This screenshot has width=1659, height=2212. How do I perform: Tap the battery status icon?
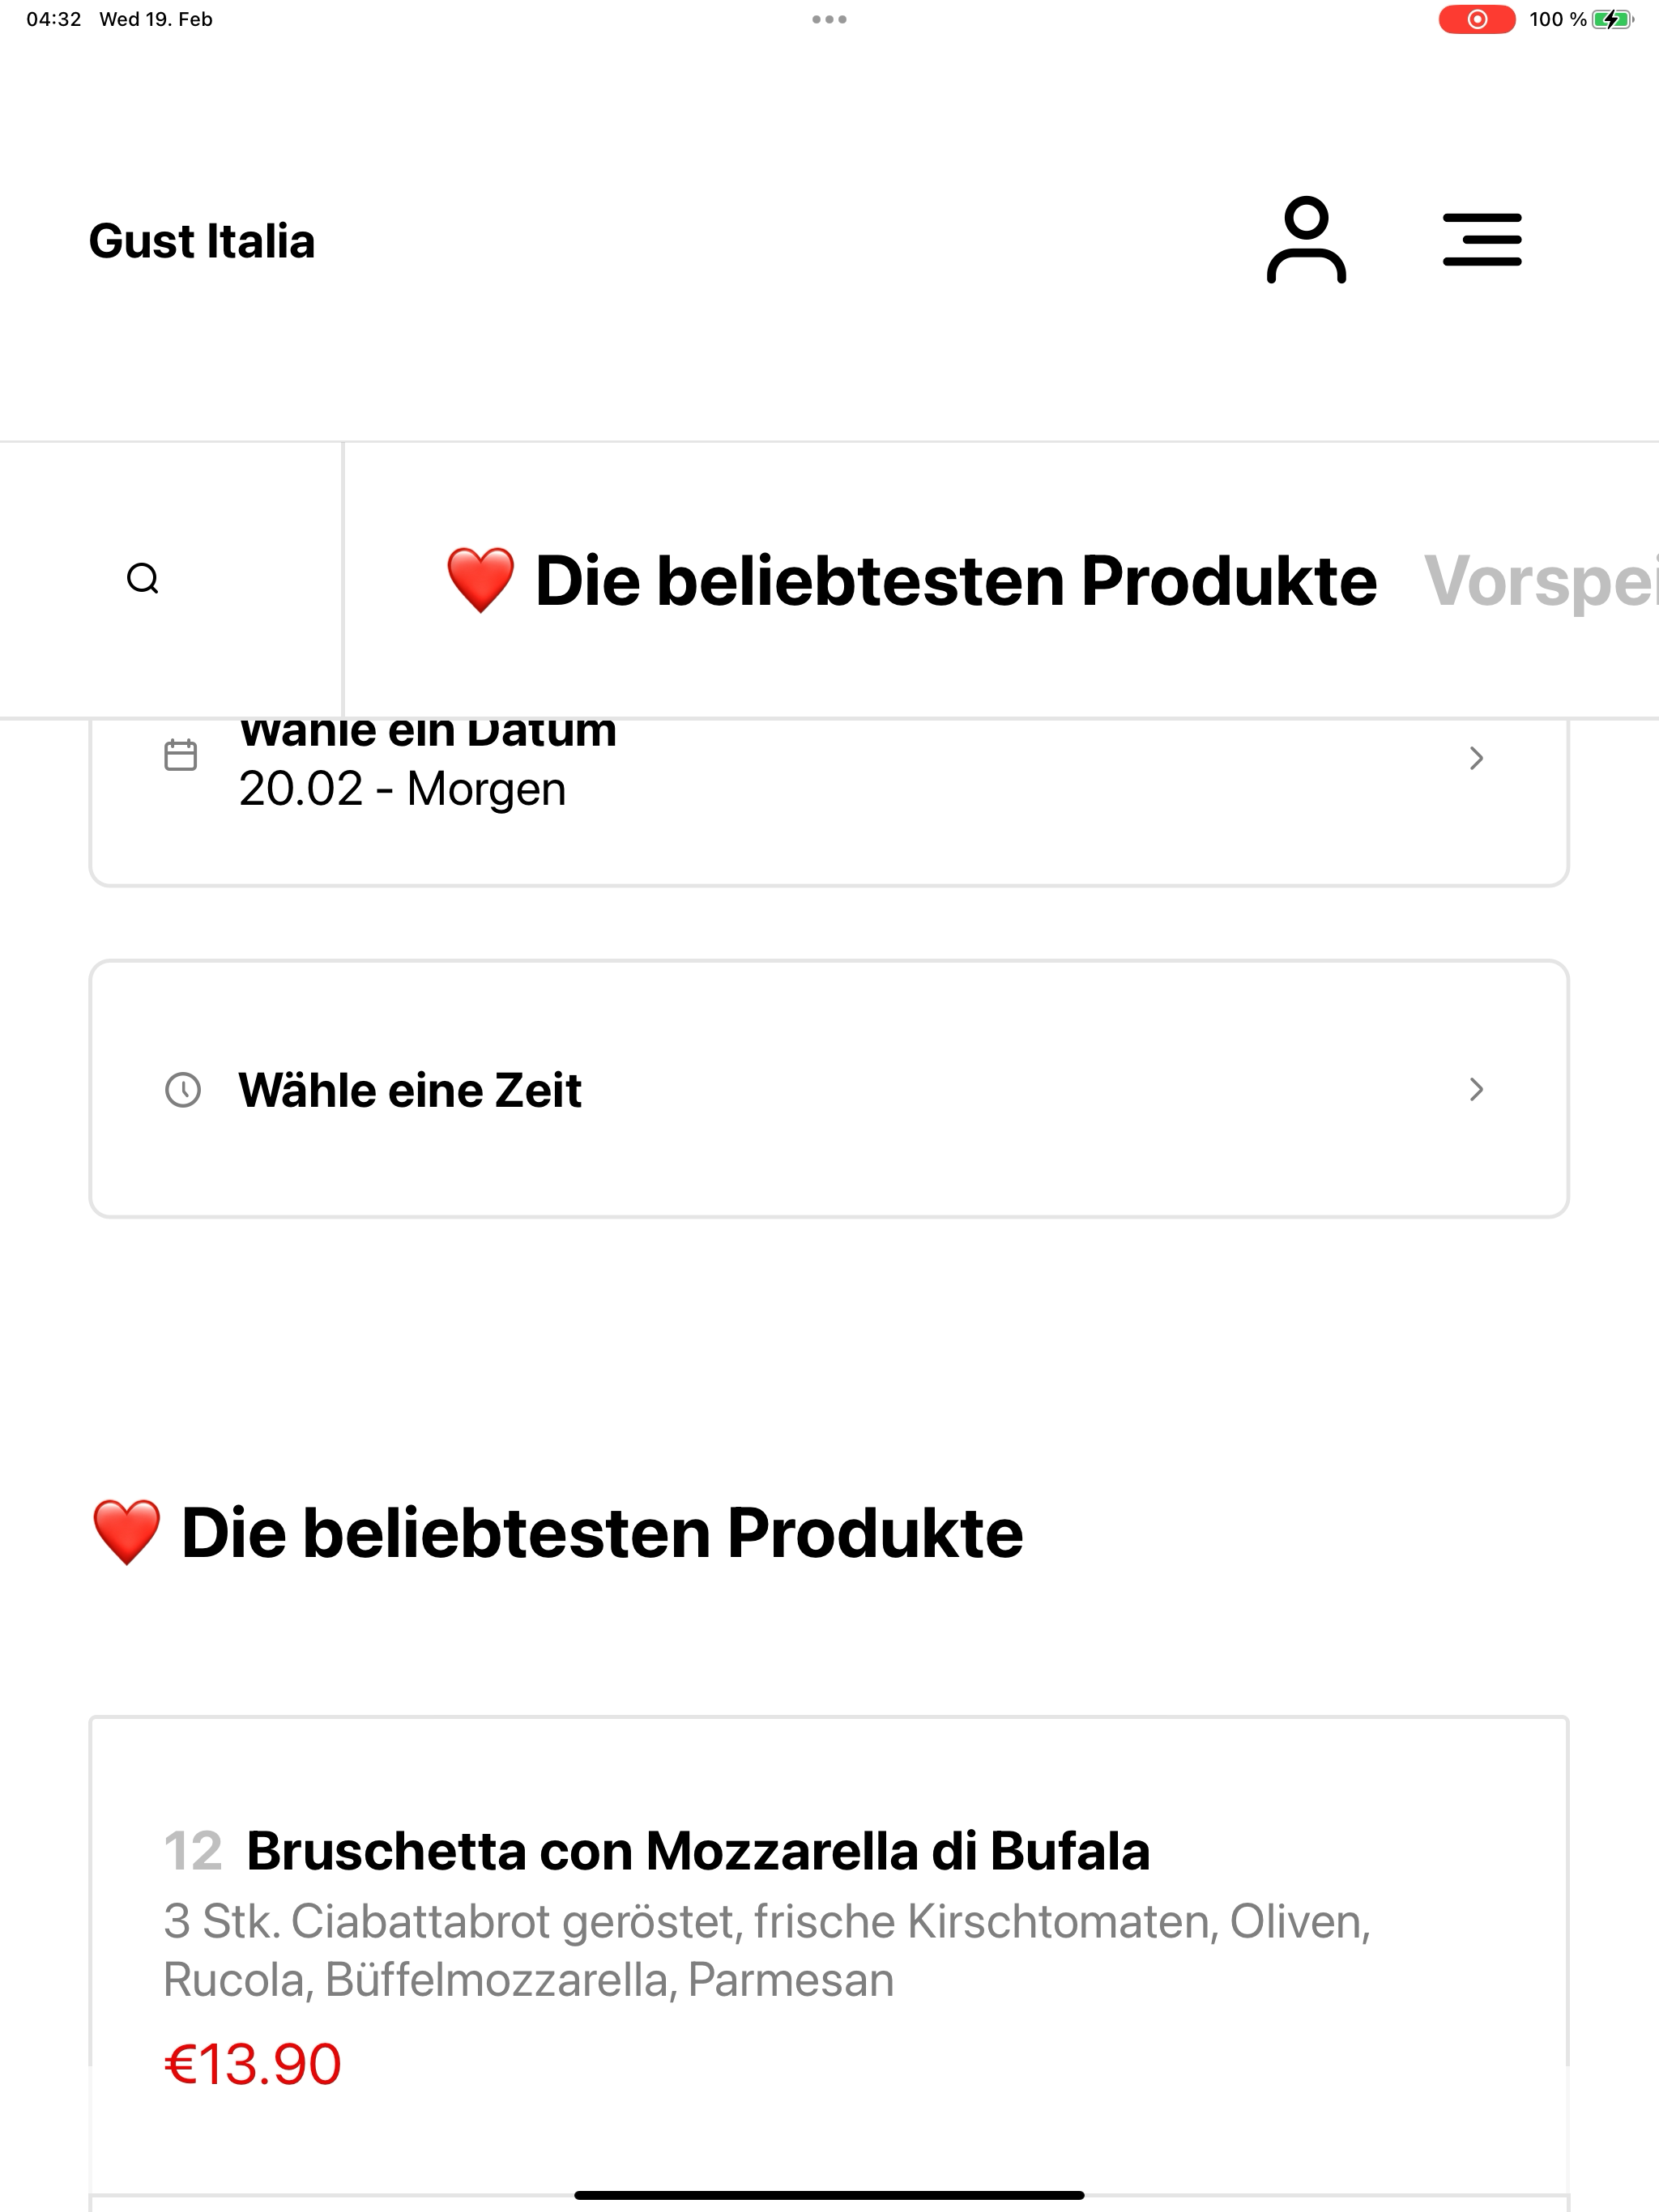tap(1612, 19)
